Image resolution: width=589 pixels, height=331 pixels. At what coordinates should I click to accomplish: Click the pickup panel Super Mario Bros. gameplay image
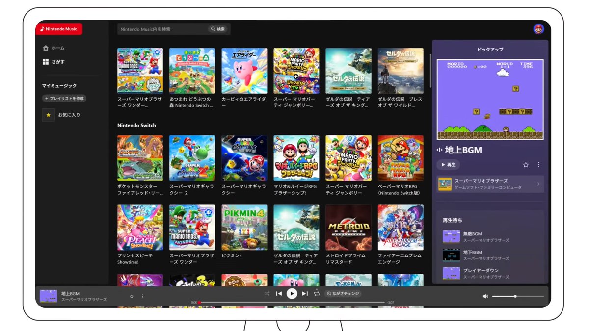[x=490, y=100]
